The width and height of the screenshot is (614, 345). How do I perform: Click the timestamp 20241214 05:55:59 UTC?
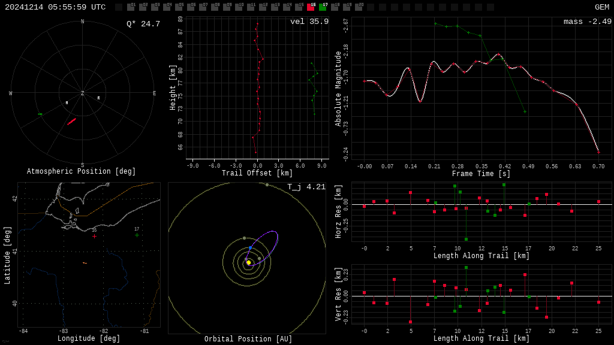click(55, 7)
